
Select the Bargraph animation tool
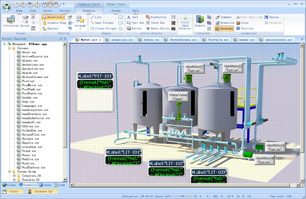click(x=224, y=29)
